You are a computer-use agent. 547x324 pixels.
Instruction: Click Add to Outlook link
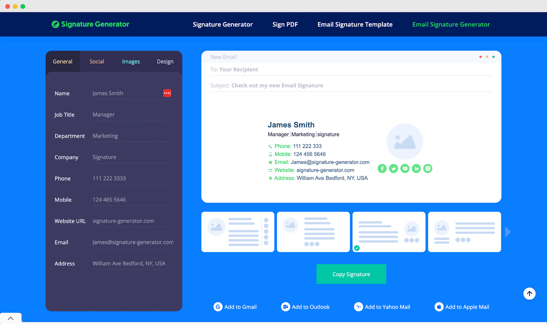(305, 307)
